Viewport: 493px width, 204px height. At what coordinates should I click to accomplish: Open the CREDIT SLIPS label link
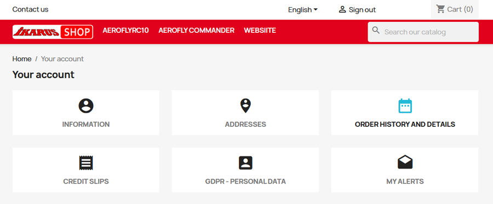click(86, 182)
